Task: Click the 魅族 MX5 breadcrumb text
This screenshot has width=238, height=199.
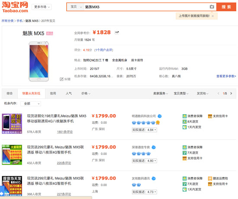Action: coord(32,21)
